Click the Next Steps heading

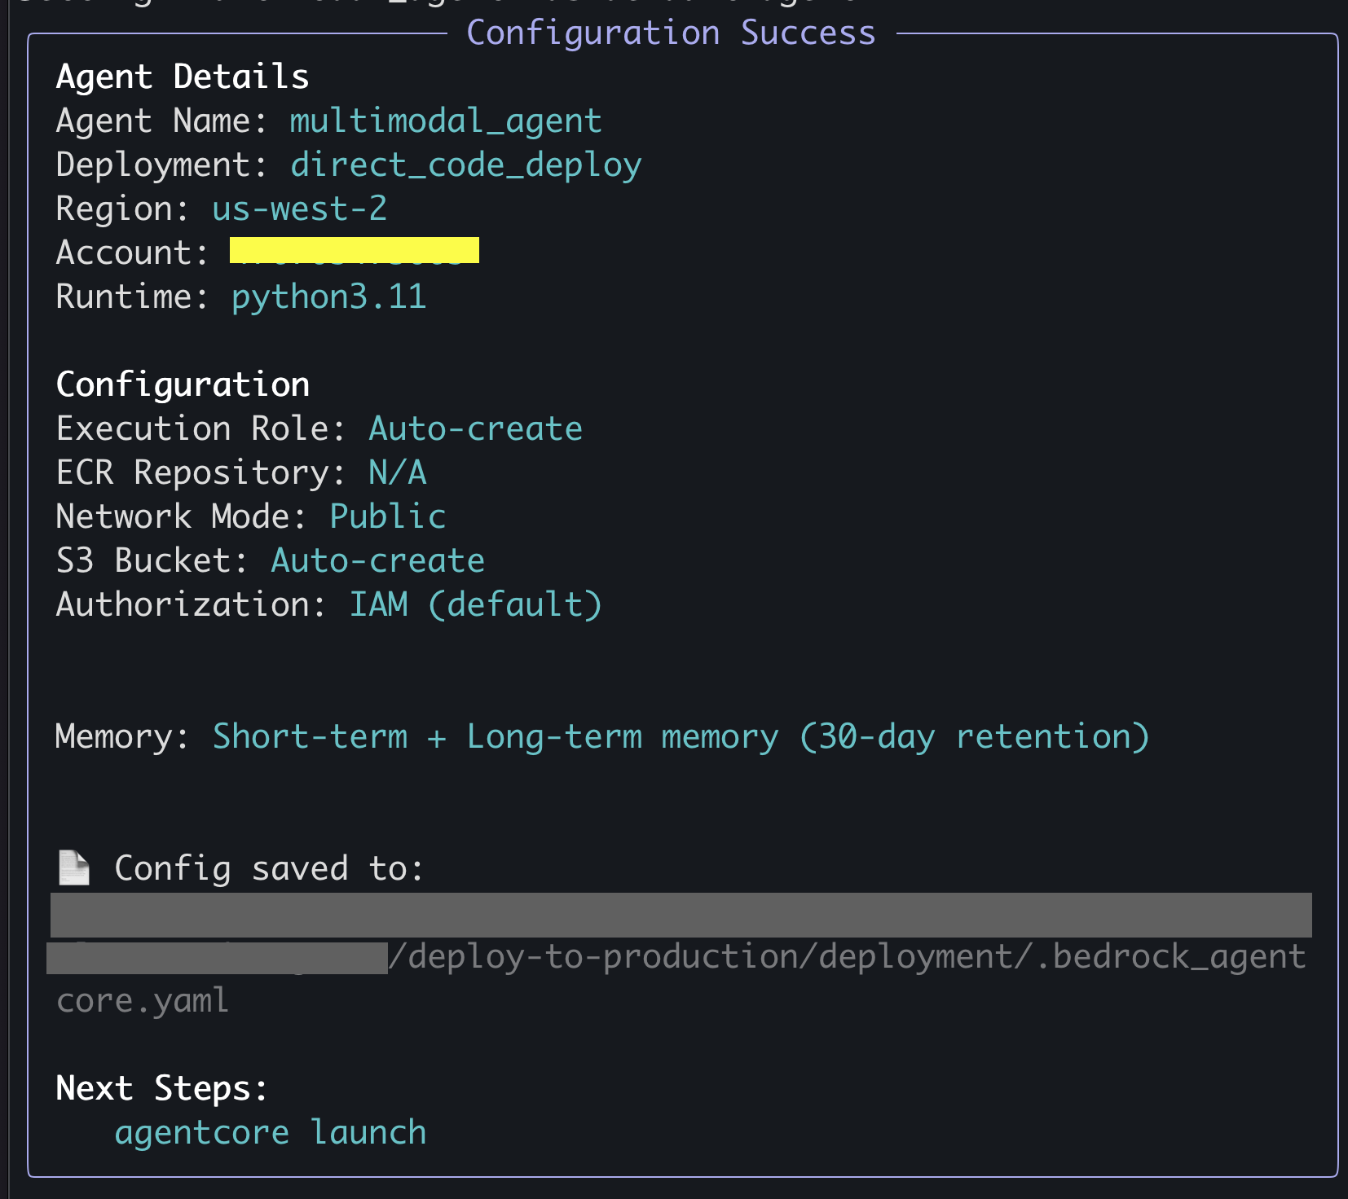click(161, 1088)
